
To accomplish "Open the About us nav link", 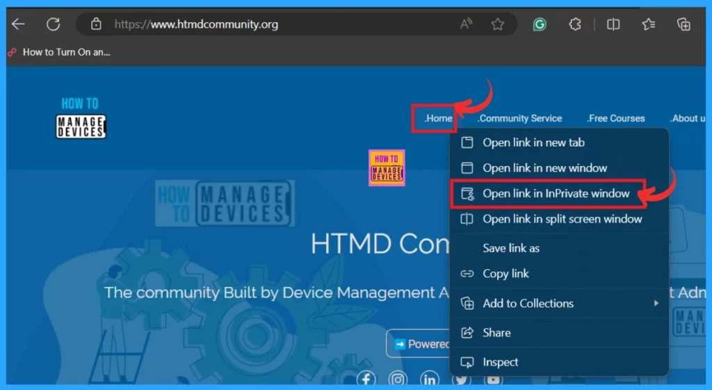I will (x=688, y=118).
